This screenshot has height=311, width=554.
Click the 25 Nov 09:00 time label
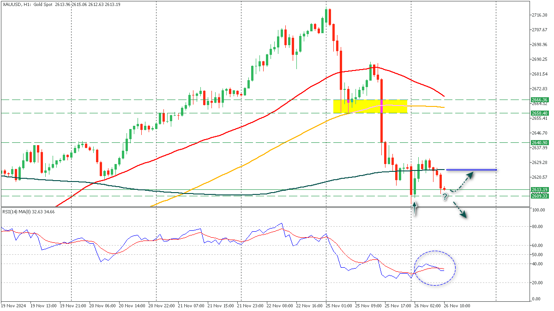click(x=368, y=305)
